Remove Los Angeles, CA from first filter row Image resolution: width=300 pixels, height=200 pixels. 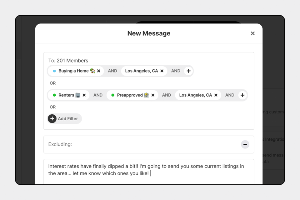(x=162, y=71)
